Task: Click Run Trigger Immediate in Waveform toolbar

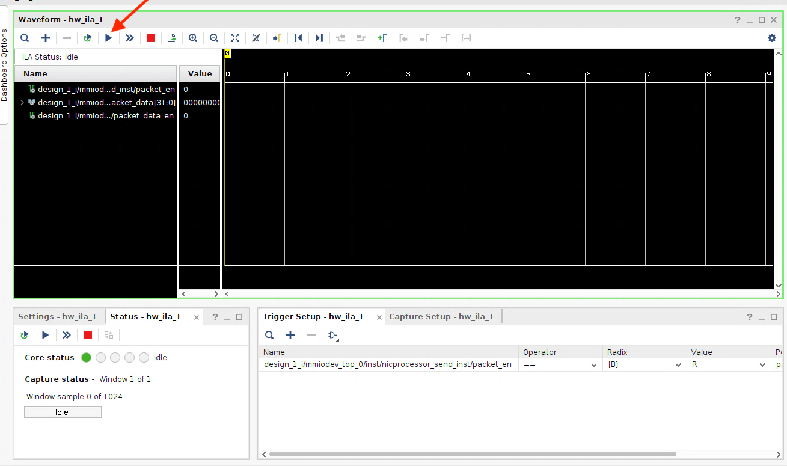Action: click(129, 38)
